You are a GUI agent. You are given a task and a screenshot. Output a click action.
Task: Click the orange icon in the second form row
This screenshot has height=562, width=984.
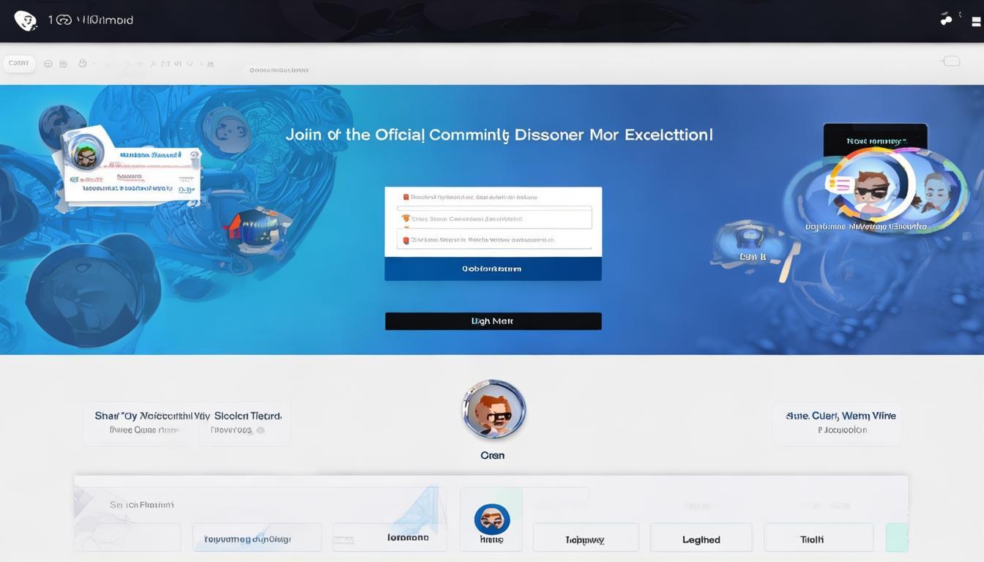pos(405,218)
